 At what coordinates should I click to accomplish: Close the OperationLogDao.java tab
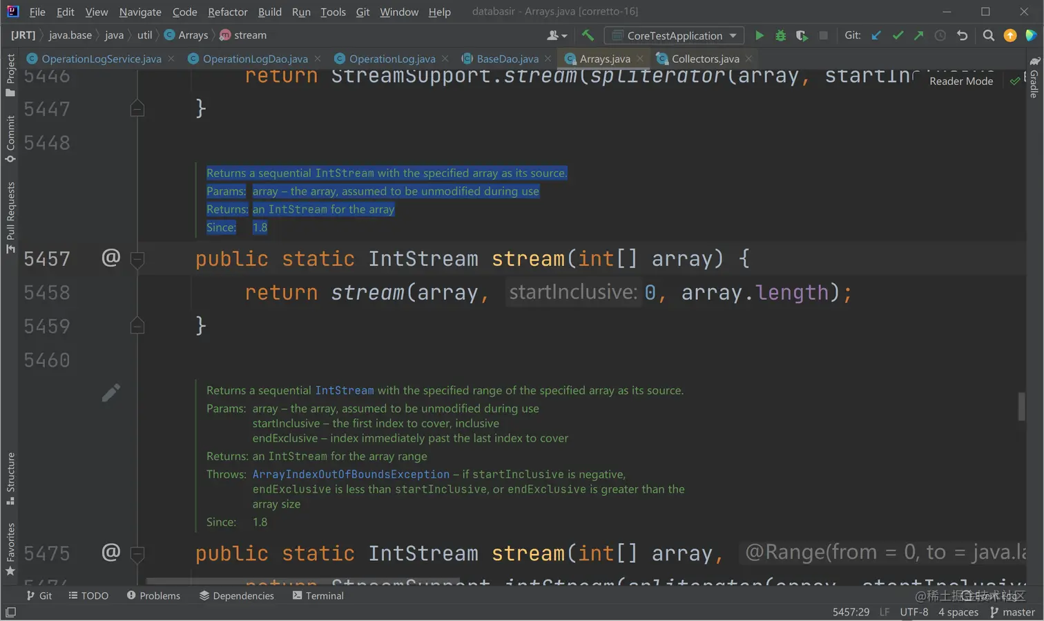point(318,59)
